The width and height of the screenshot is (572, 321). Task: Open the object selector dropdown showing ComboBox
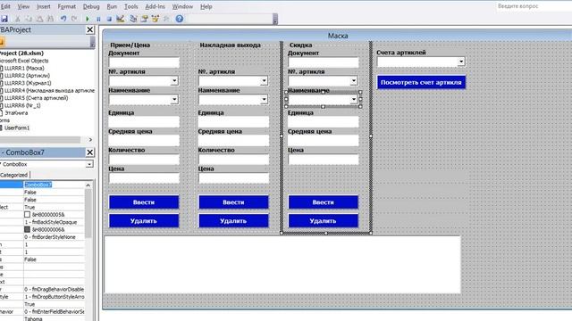[89, 164]
